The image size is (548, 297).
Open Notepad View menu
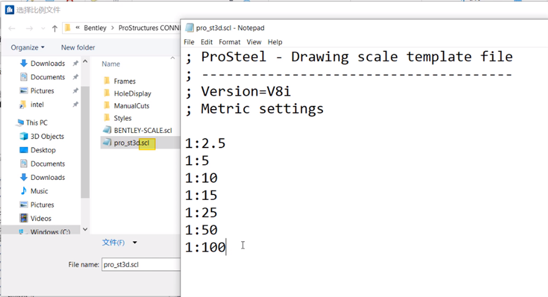(x=254, y=42)
